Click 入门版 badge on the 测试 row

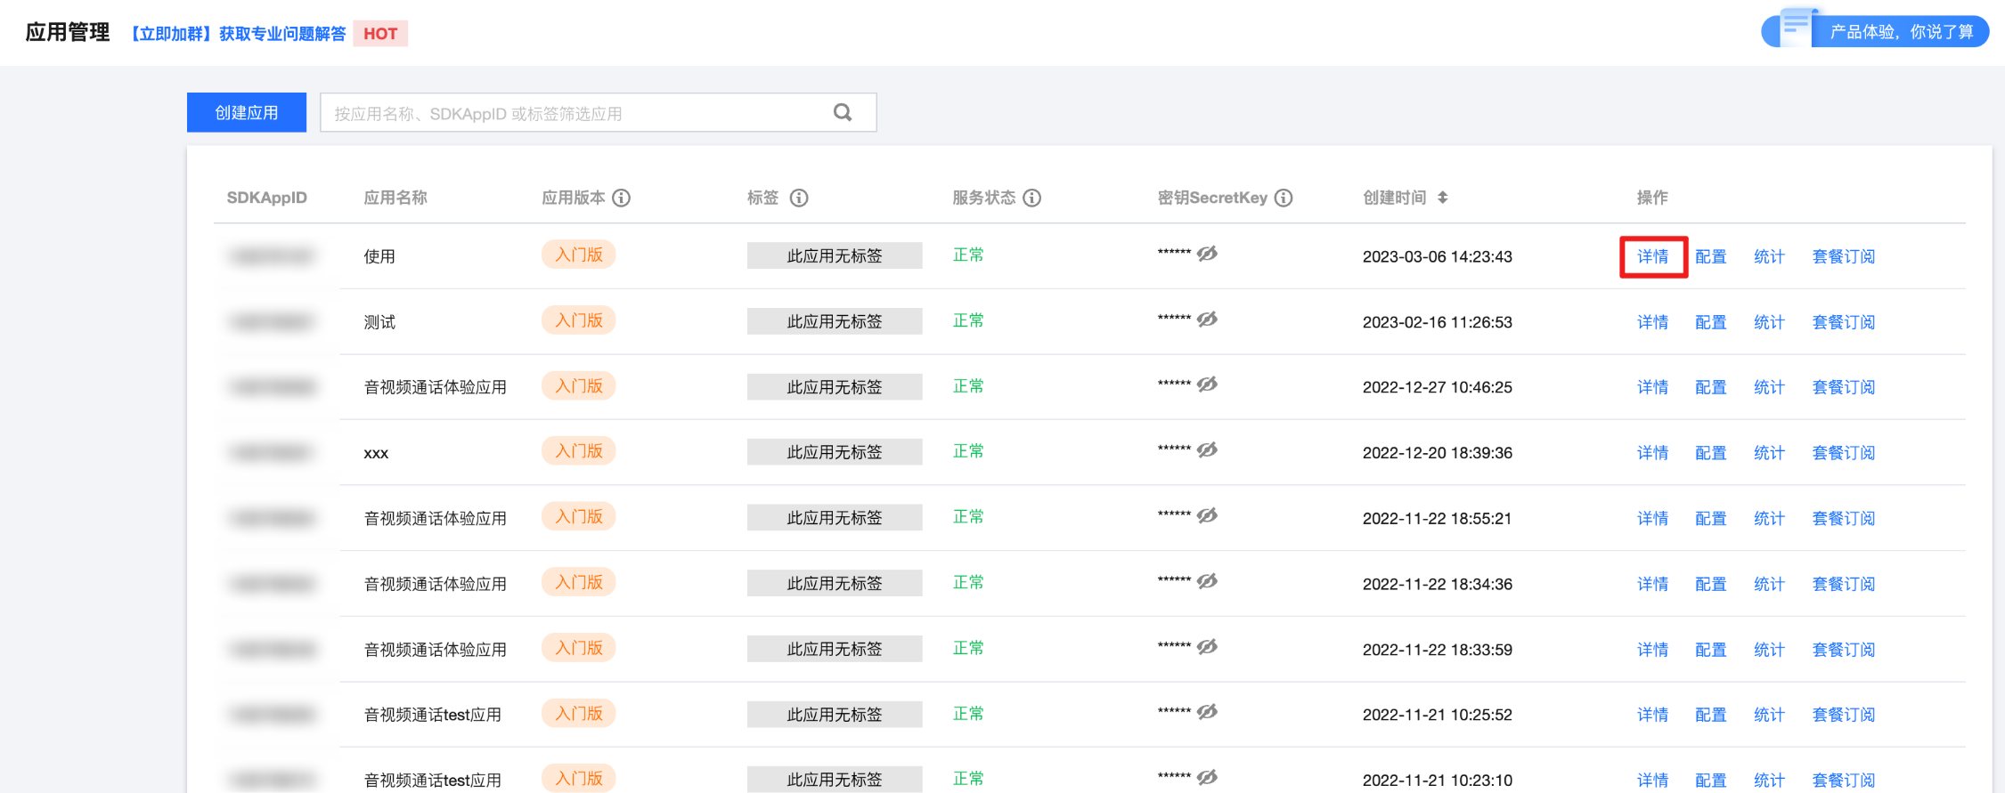[578, 320]
